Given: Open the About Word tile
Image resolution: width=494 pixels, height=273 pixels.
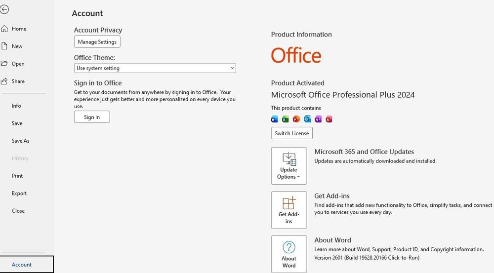Looking at the screenshot, I should click(289, 254).
